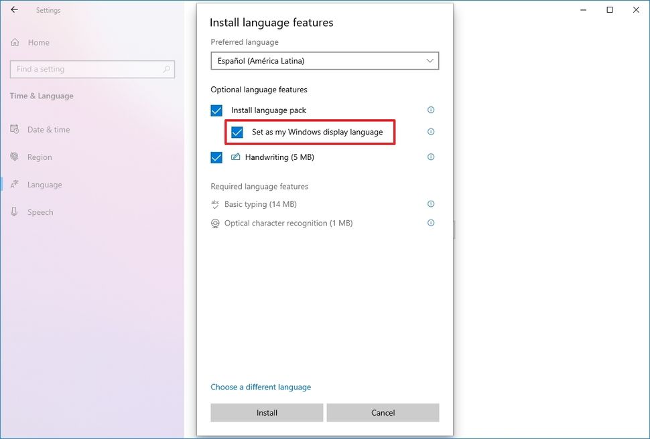Click the Basic typing keyboard icon

pos(215,204)
